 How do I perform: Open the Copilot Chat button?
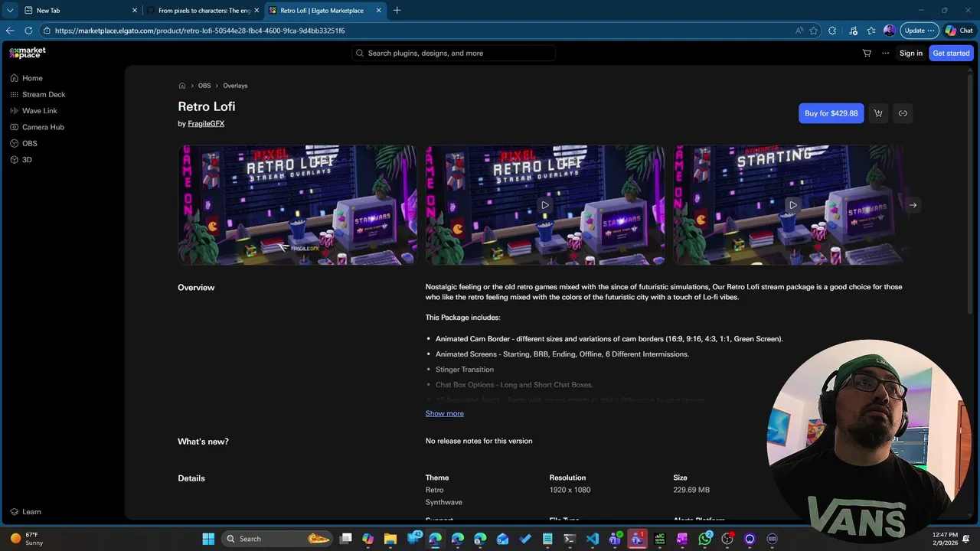959,31
